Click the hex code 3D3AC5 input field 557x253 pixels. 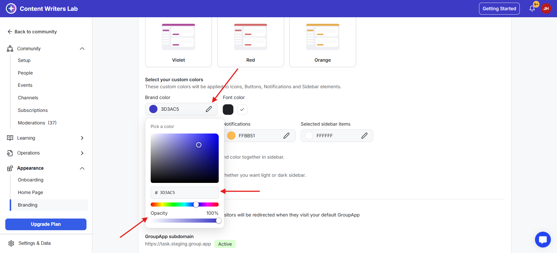tap(185, 193)
